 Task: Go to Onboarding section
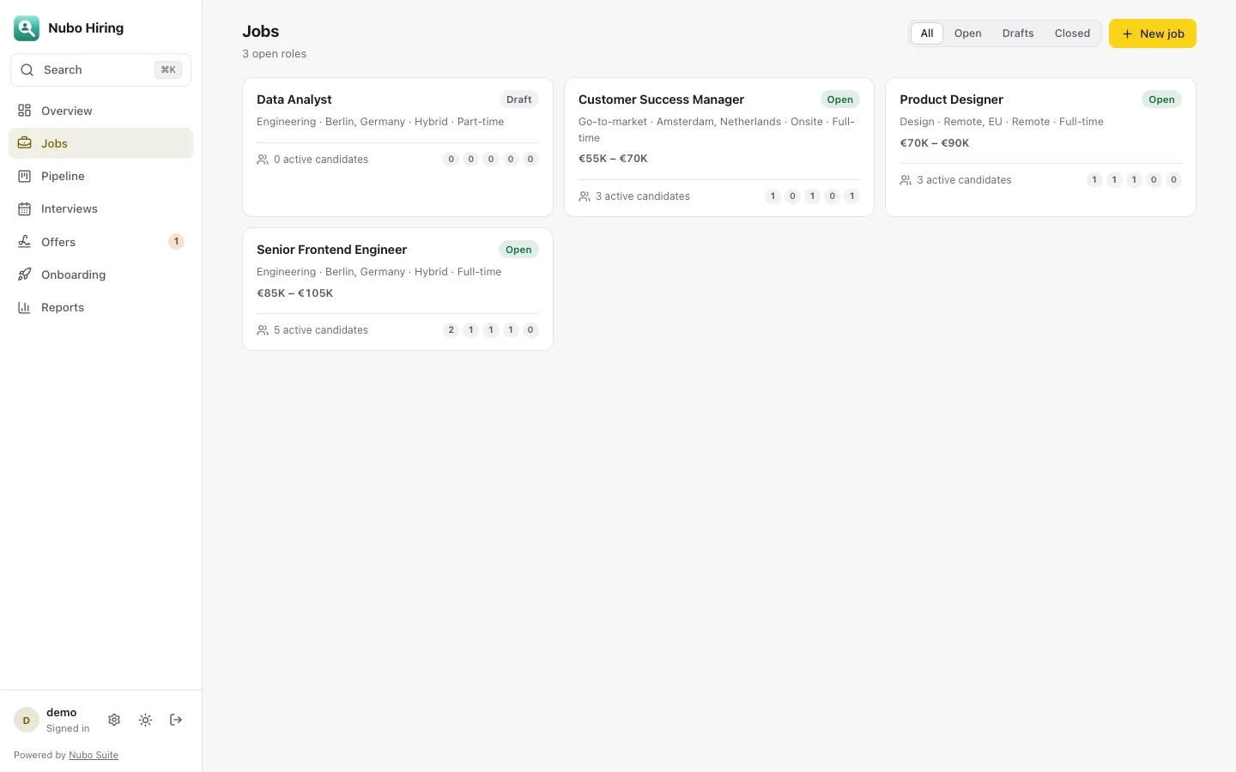tap(100, 274)
